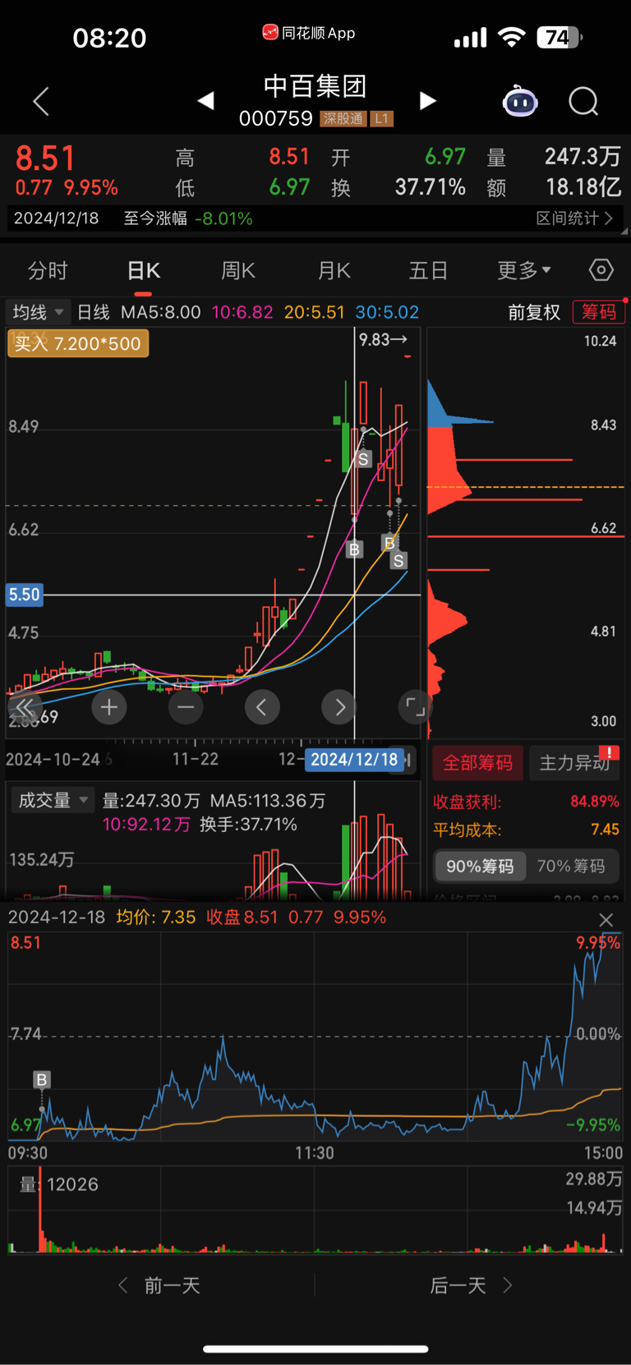The image size is (631, 1365).
Task: Open the robot AI assistant icon
Action: pyautogui.click(x=520, y=101)
